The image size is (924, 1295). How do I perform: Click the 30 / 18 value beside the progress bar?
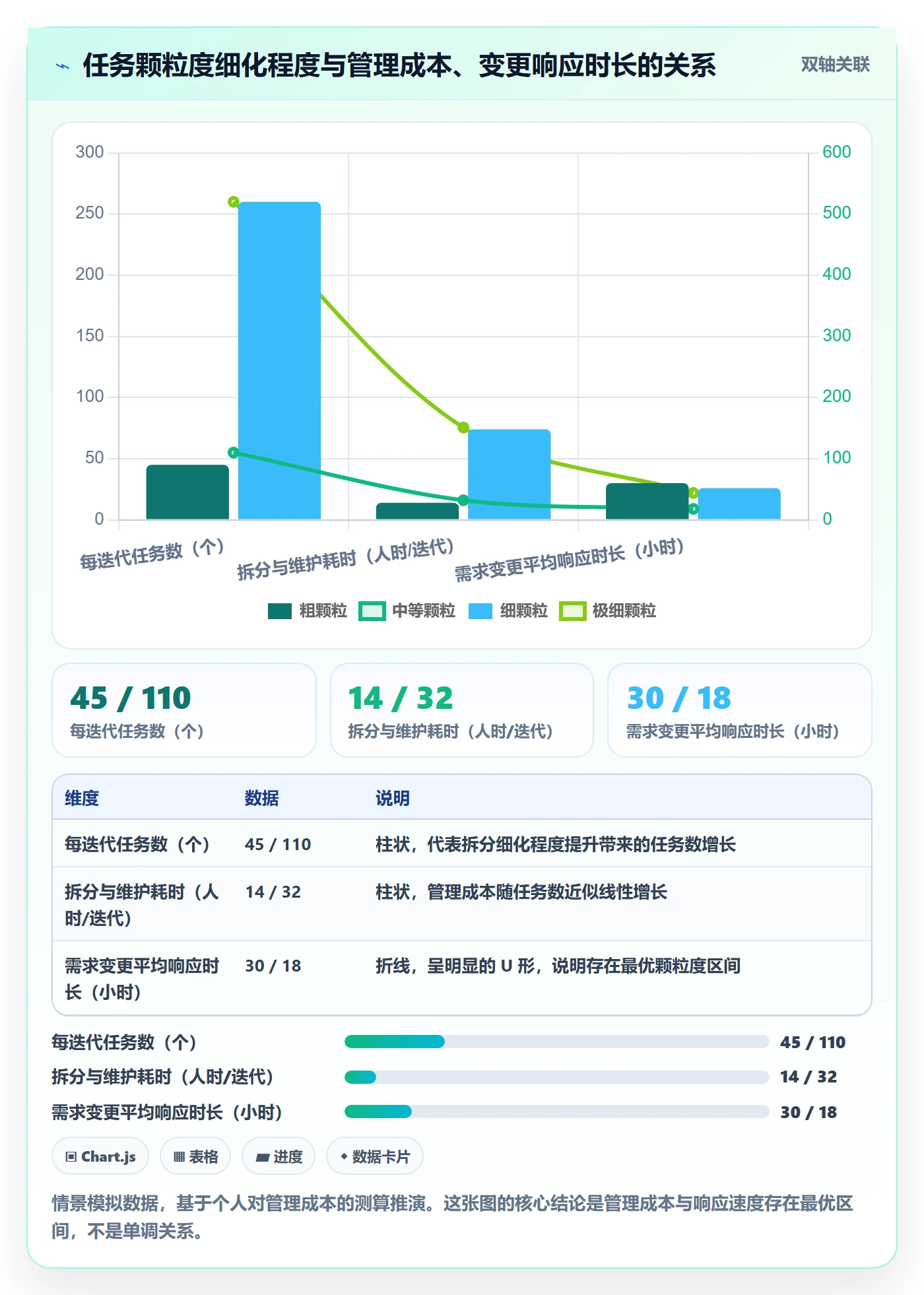[808, 1112]
